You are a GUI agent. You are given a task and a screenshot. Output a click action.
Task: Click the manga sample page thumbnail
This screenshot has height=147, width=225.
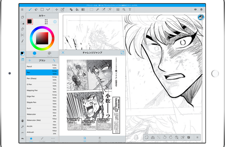[94, 96]
